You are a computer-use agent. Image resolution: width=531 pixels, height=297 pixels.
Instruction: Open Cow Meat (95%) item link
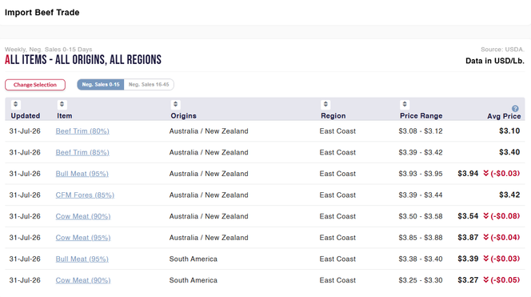pos(83,238)
